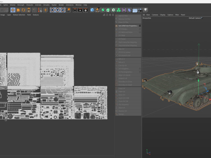Click the Light bulb icon

[x=146, y=10]
